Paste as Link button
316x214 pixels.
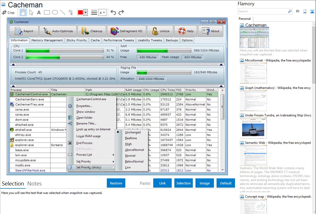[x=162, y=183]
